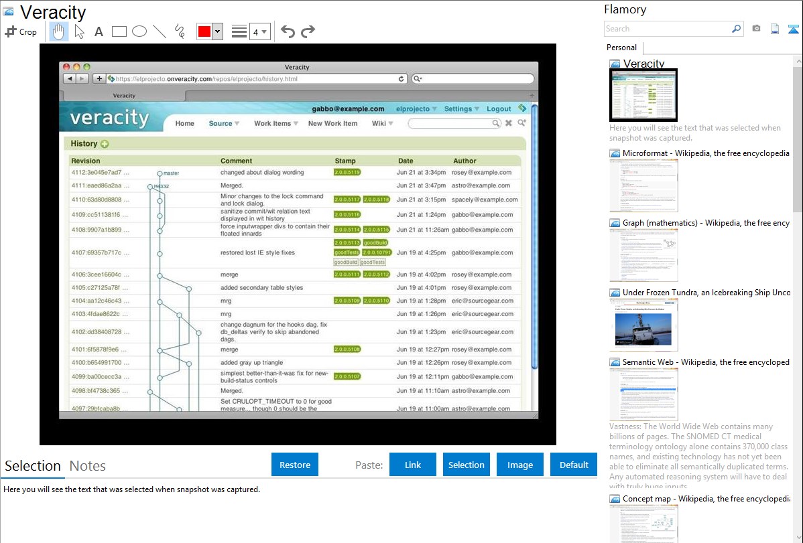Viewport: 803px width, 543px height.
Task: Open the Graph (mathematics) snapshot thumbnail
Action: pyautogui.click(x=643, y=255)
